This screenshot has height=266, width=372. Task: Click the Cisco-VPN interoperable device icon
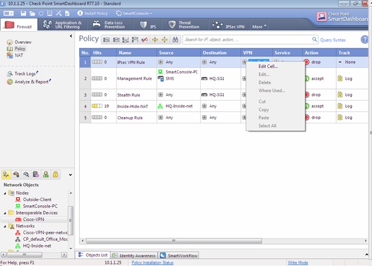click(18, 219)
